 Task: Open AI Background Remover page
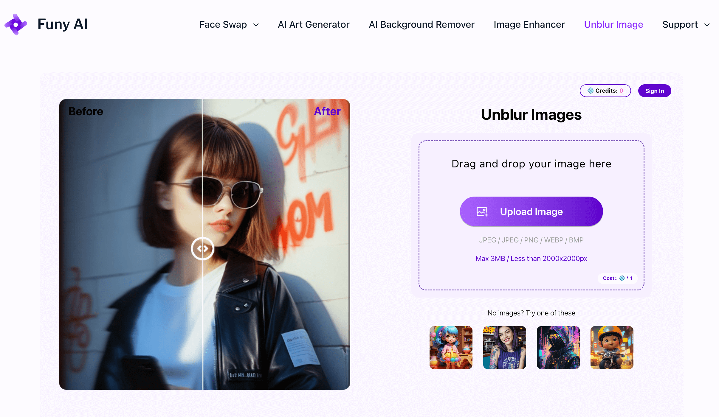click(x=421, y=24)
